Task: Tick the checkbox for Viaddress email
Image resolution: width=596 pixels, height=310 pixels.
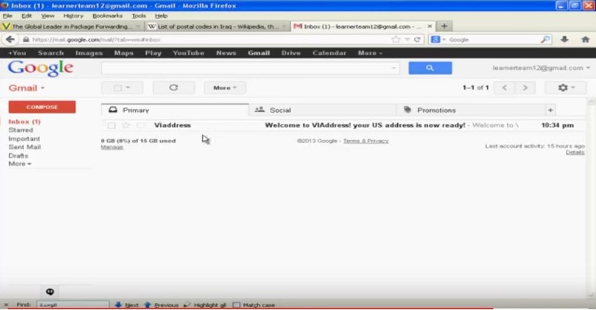Action: click(111, 125)
